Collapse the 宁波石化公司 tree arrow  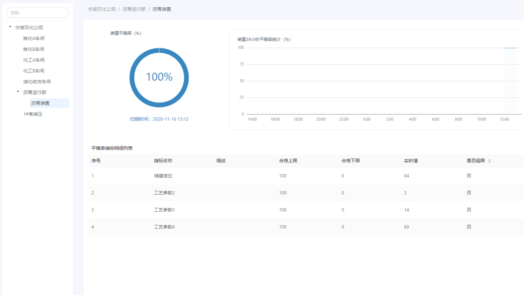(10, 27)
